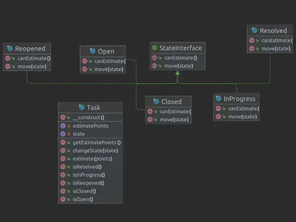
Task: Select move(state) in InProgress class
Action: click(243, 117)
